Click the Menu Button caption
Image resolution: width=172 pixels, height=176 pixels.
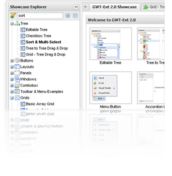click(x=110, y=107)
